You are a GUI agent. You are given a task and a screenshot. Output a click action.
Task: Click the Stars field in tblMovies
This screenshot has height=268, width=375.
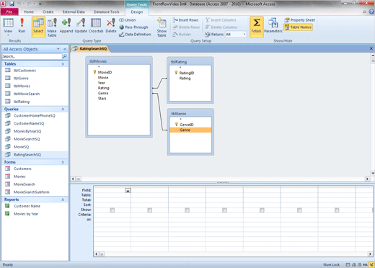pyautogui.click(x=102, y=99)
